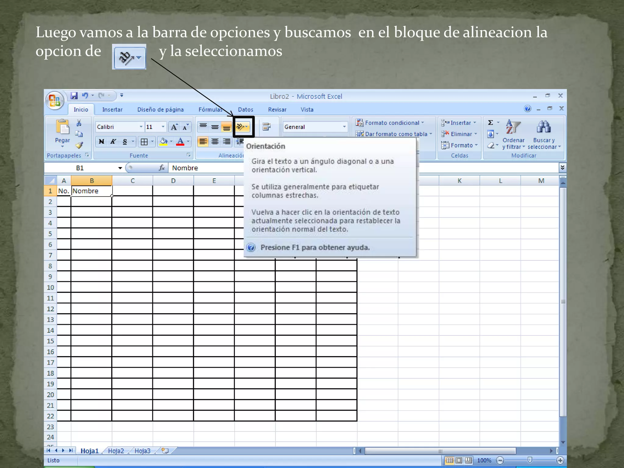Expand the Name Box B1 dropdown arrow
The width and height of the screenshot is (624, 468).
click(120, 168)
